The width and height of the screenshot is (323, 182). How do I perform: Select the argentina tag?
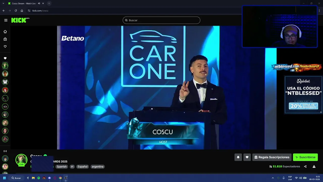(x=98, y=167)
